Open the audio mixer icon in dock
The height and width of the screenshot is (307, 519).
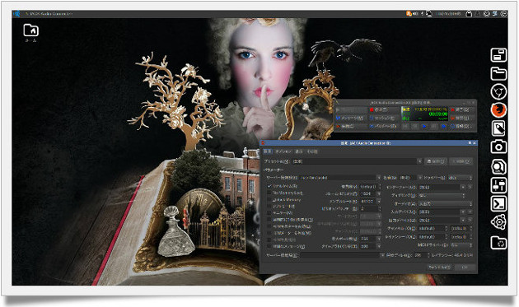498,185
